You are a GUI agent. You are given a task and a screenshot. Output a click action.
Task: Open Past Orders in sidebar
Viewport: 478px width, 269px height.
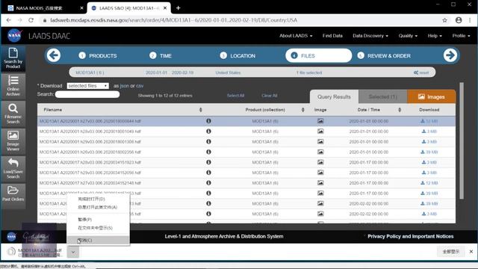[13, 194]
